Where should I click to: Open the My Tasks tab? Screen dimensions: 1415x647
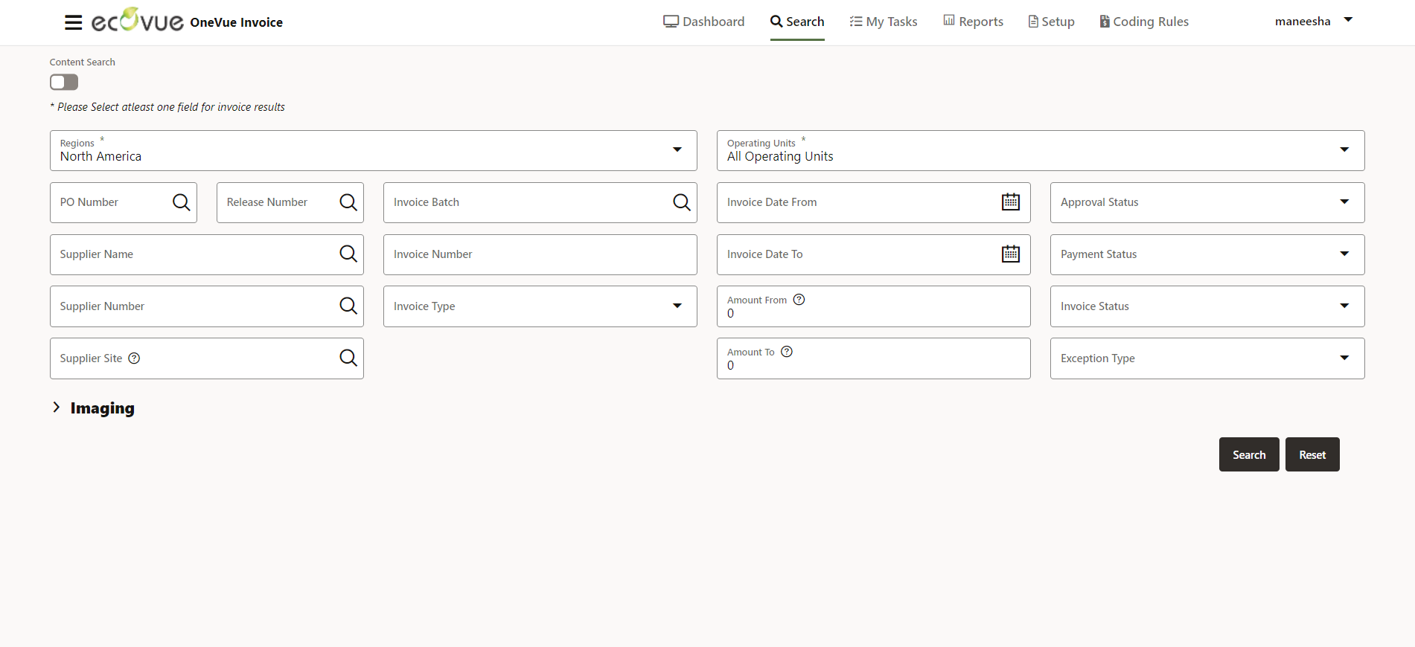(884, 22)
